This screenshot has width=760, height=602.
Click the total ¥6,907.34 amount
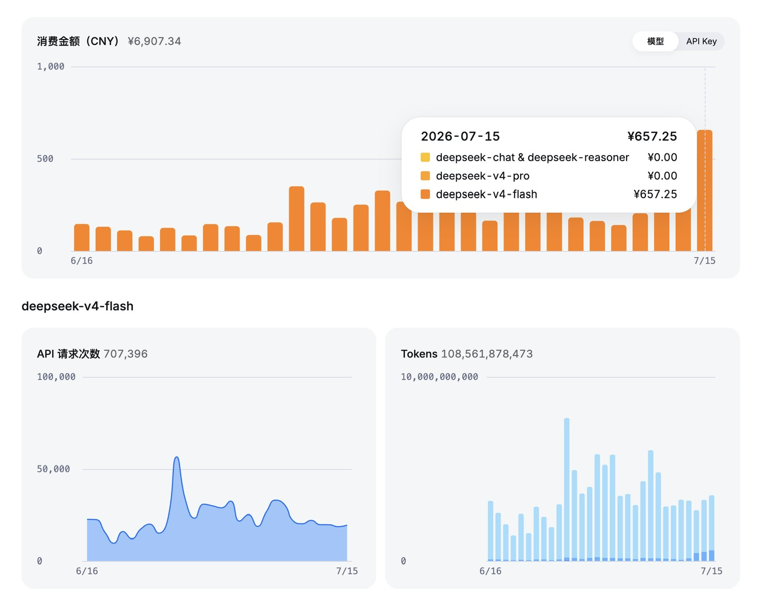point(154,41)
